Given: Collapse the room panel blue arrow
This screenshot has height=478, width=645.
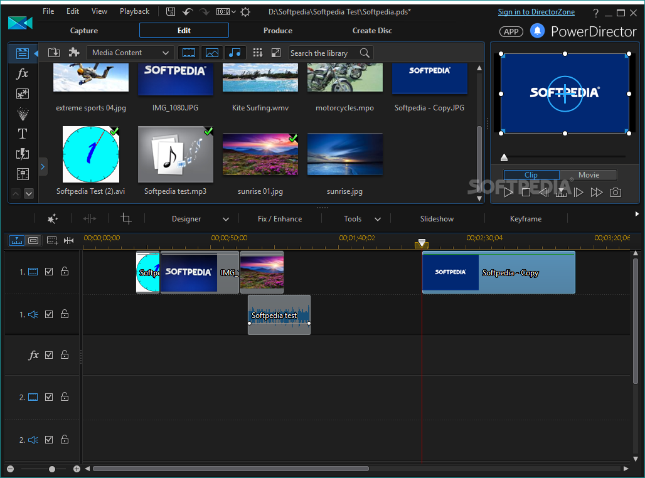Looking at the screenshot, I should pos(36,53).
